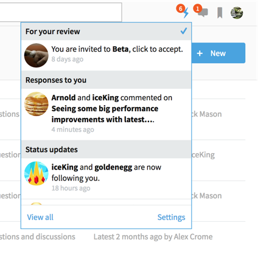Mark all notifications read with checkmark

click(x=184, y=31)
